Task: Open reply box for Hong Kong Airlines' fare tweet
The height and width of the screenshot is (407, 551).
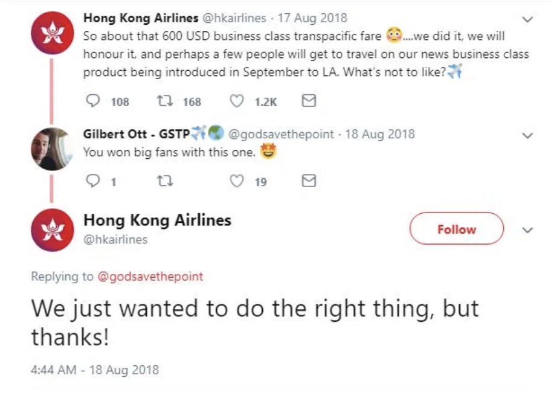Action: 92,101
